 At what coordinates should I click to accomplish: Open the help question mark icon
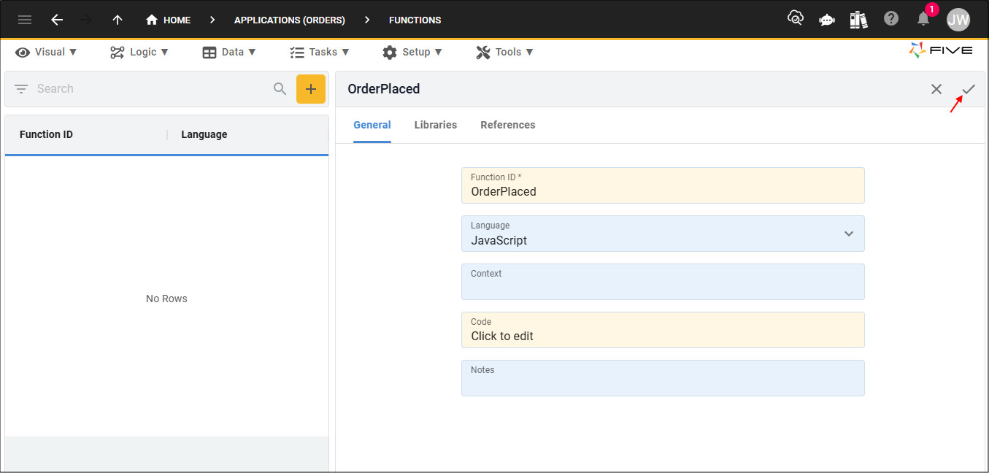coord(891,19)
